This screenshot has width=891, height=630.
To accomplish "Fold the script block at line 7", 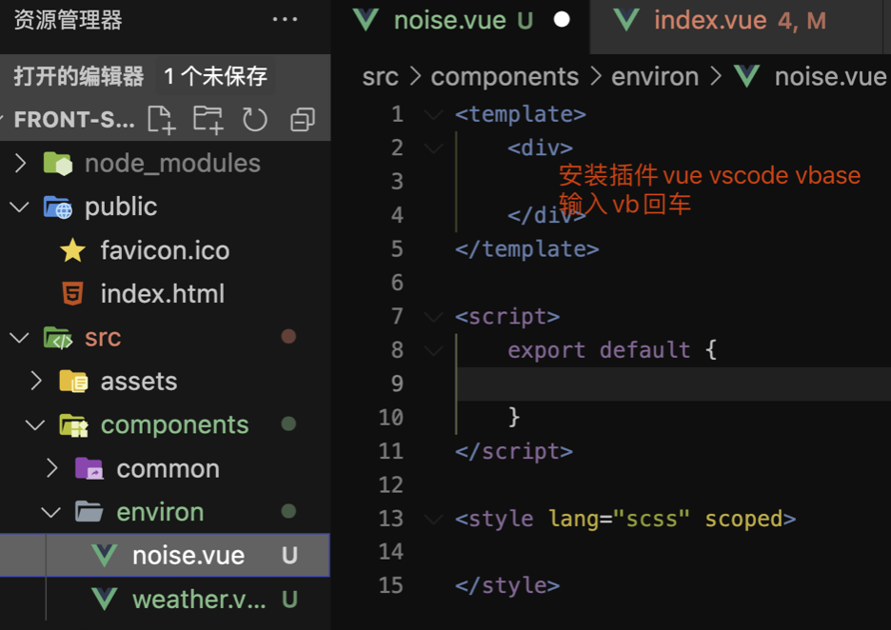I will (x=433, y=317).
